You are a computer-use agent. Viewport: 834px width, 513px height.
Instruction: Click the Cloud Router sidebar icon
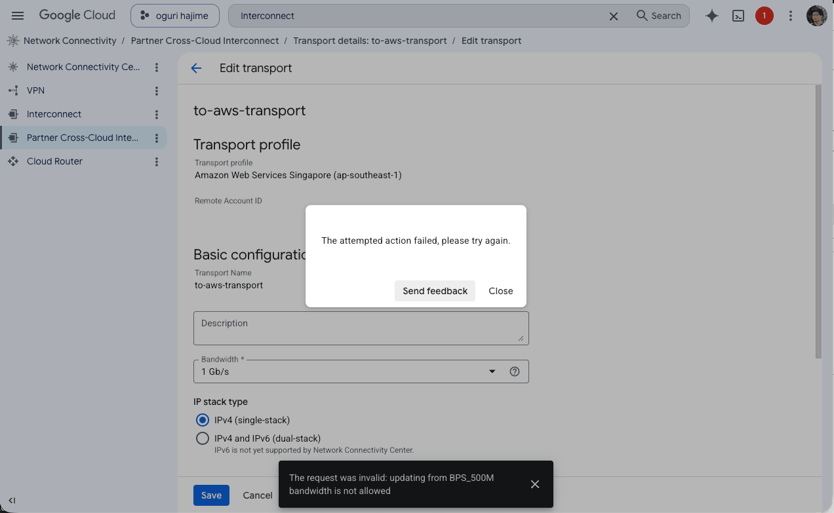point(13,161)
